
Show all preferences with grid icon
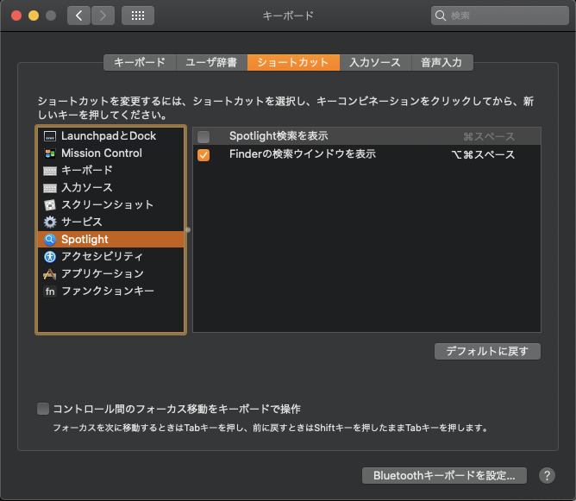138,16
